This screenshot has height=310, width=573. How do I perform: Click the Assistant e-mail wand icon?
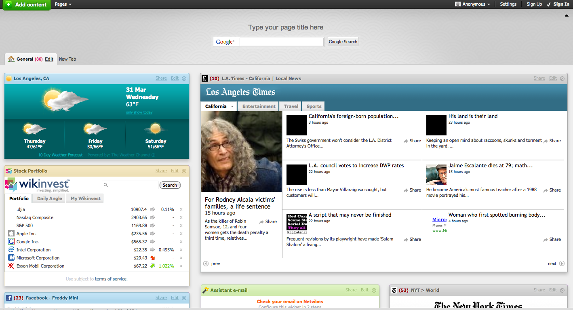click(205, 290)
